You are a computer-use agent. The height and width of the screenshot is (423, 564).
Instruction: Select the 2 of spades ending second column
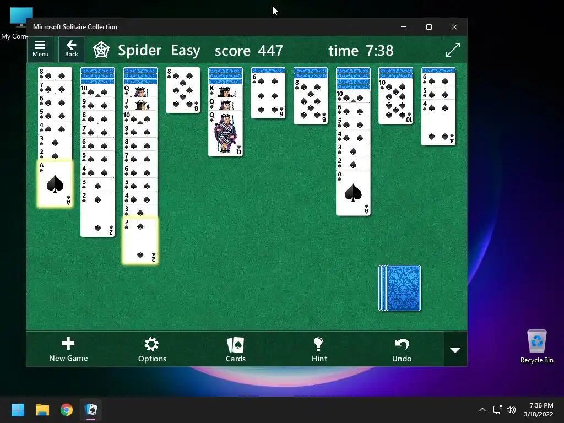97,214
